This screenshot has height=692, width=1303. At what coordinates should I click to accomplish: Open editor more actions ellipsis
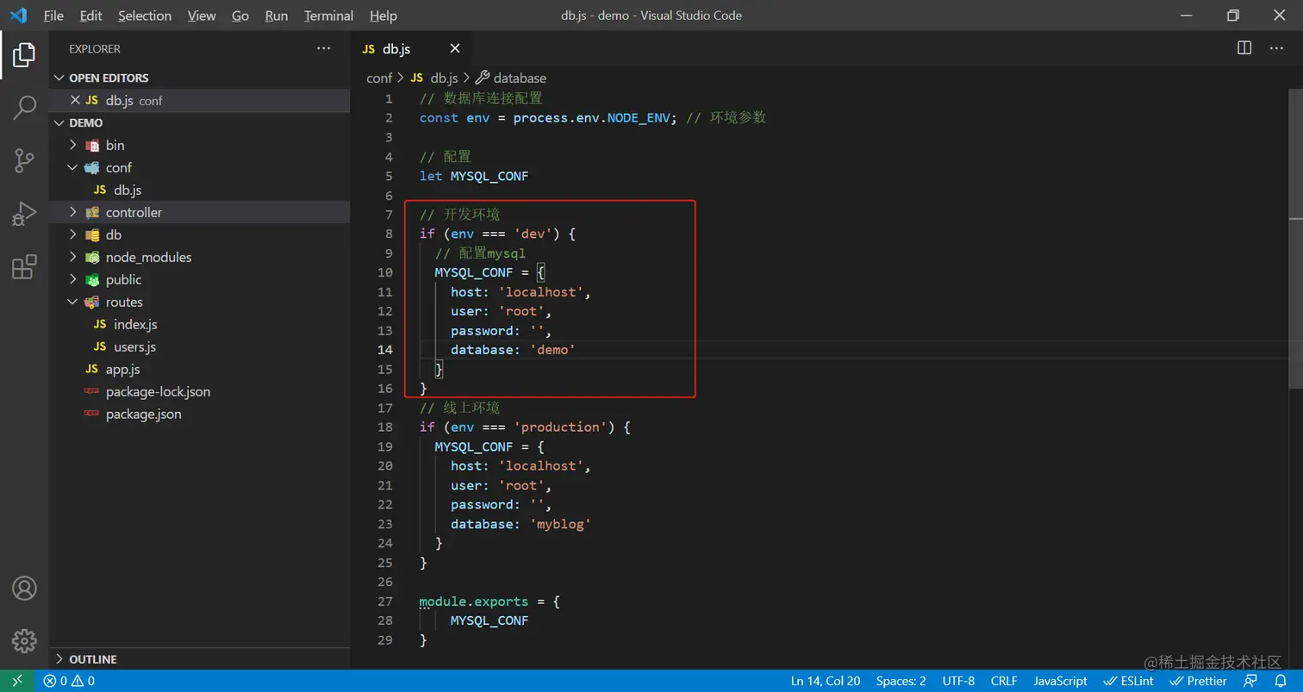[1277, 48]
